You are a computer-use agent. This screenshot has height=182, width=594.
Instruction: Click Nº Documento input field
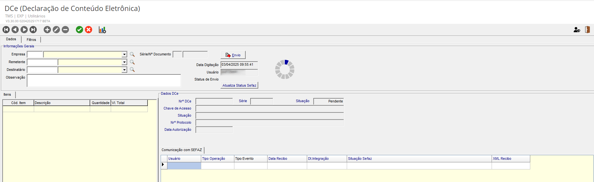(195, 54)
